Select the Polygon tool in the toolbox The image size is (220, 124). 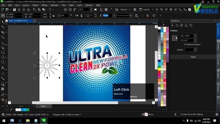[2, 62]
